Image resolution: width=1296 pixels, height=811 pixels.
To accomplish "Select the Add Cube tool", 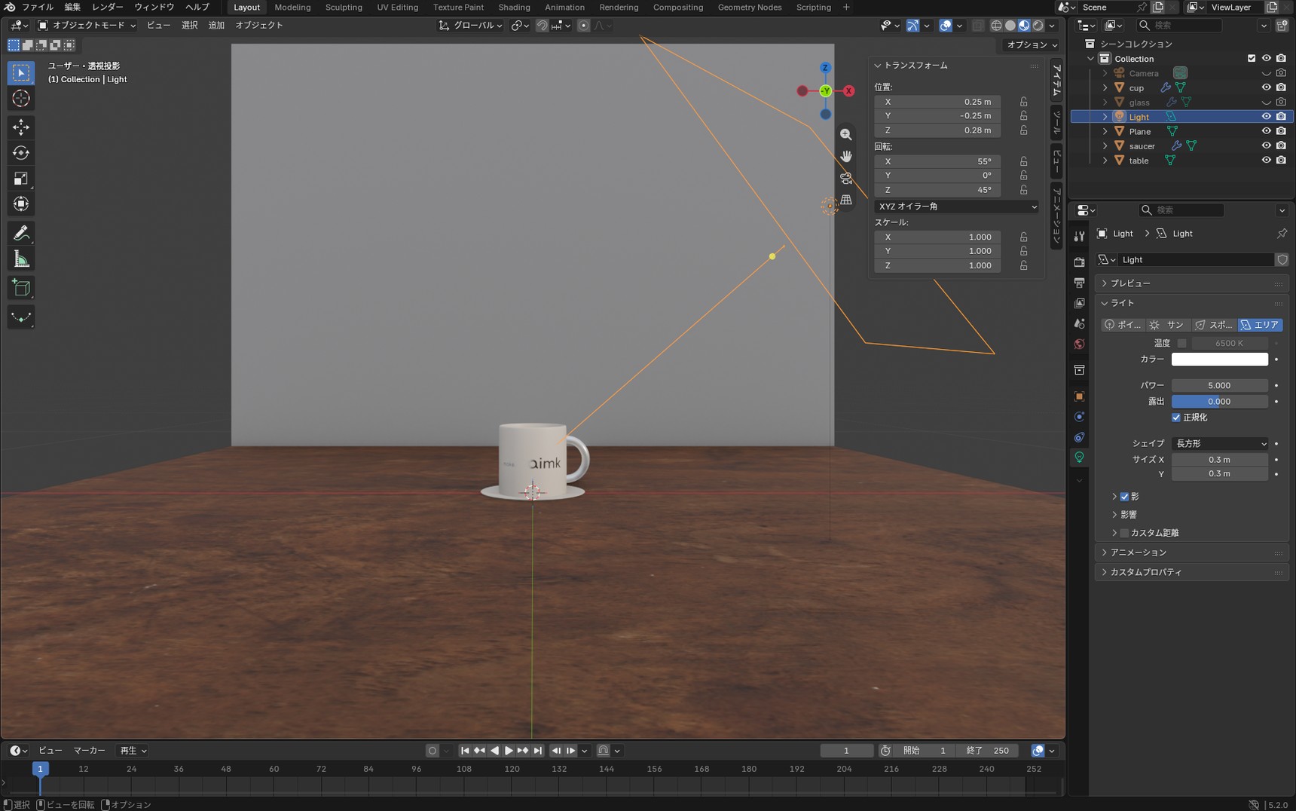I will [x=21, y=288].
